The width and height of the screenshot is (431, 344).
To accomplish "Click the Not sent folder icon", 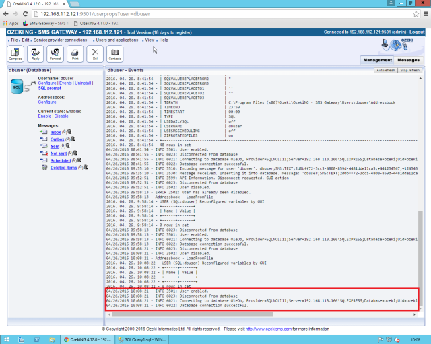I will click(43, 153).
